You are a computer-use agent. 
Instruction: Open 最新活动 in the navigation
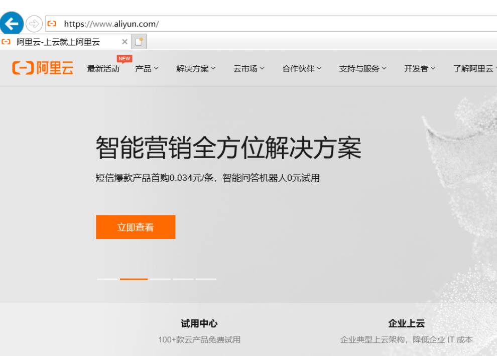pyautogui.click(x=103, y=68)
